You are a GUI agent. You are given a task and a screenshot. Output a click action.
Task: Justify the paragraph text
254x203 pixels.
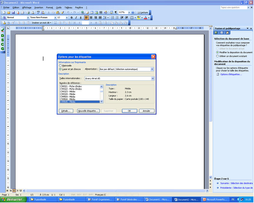click(x=100, y=18)
